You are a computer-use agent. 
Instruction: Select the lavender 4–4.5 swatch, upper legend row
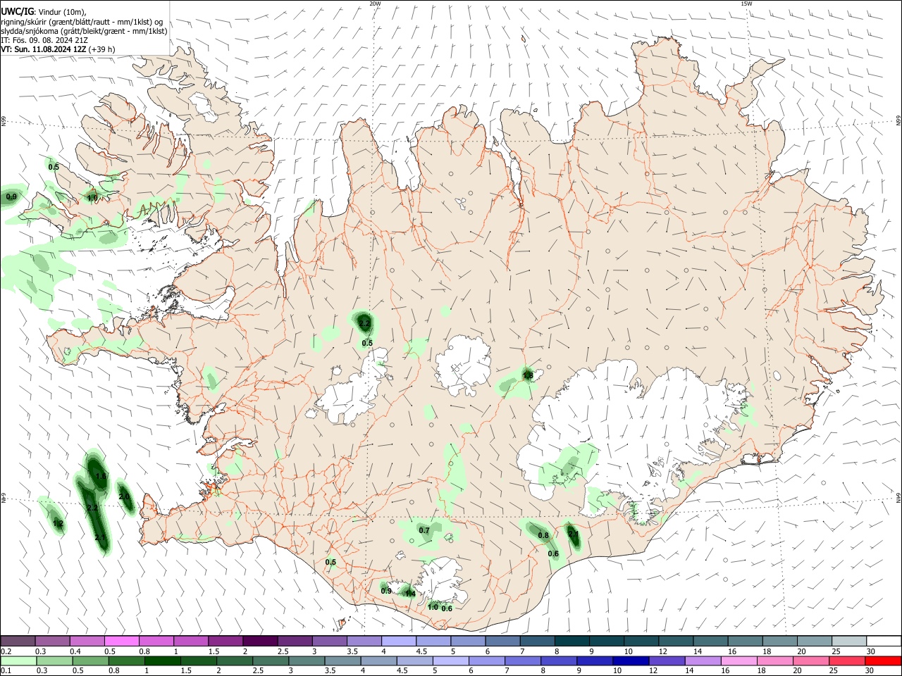(x=399, y=641)
